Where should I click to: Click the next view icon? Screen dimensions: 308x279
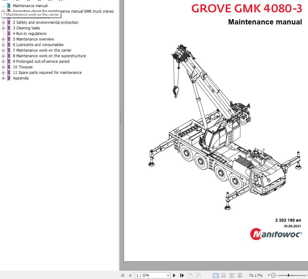198,276
